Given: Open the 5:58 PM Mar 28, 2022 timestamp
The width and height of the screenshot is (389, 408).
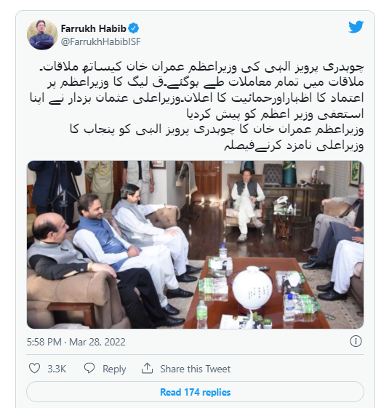Looking at the screenshot, I should pyautogui.click(x=76, y=342).
